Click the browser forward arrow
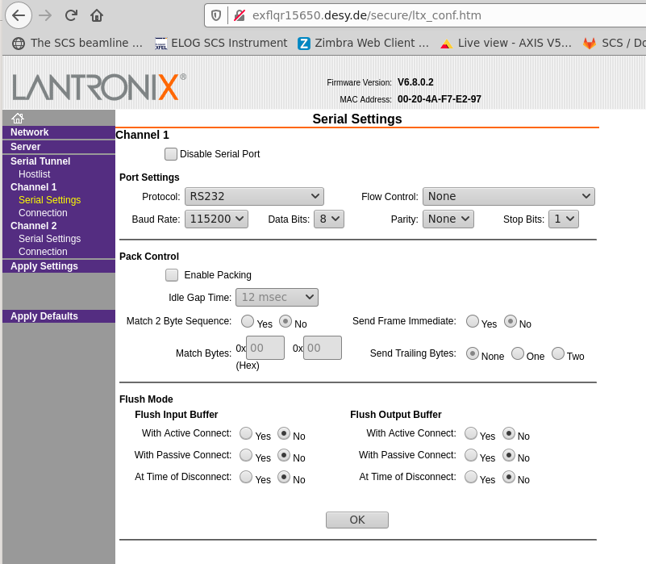This screenshot has width=646, height=564. click(x=45, y=15)
